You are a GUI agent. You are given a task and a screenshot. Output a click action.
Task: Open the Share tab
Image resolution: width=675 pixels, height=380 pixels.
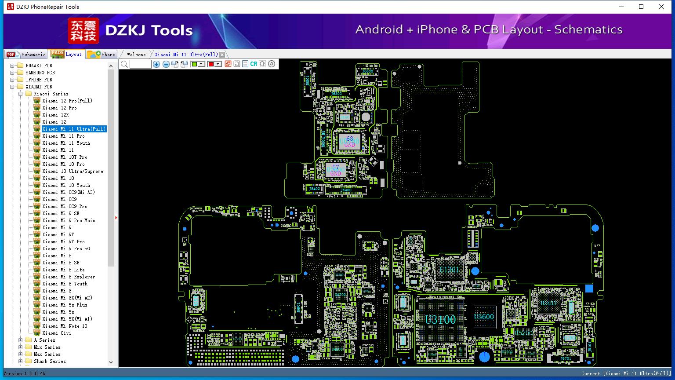click(x=101, y=54)
